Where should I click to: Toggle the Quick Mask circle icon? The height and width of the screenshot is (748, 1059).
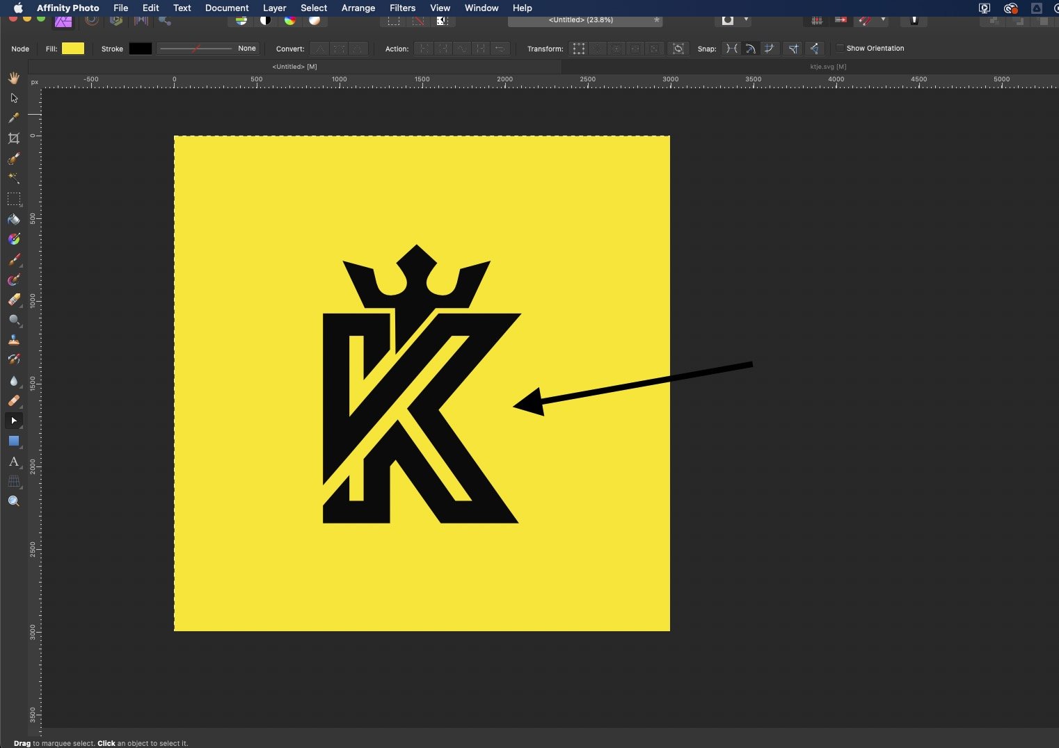[728, 20]
